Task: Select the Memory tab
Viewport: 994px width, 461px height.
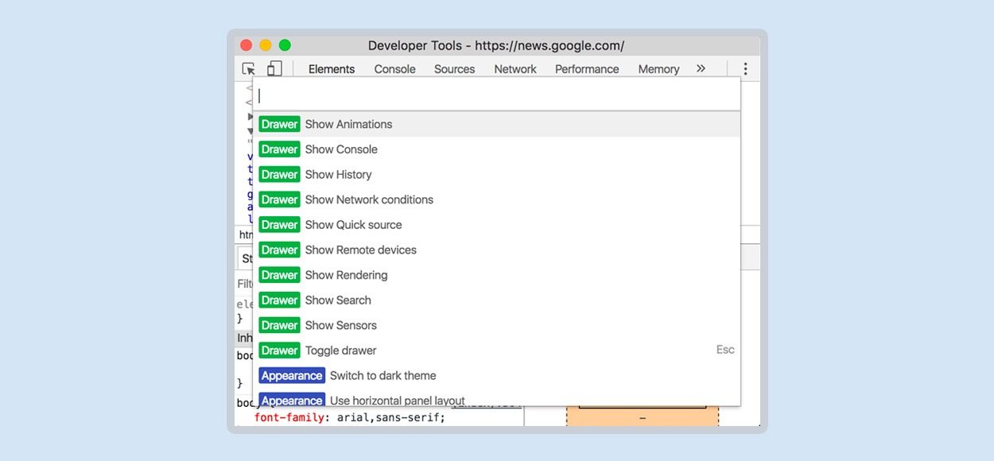Action: [x=658, y=69]
